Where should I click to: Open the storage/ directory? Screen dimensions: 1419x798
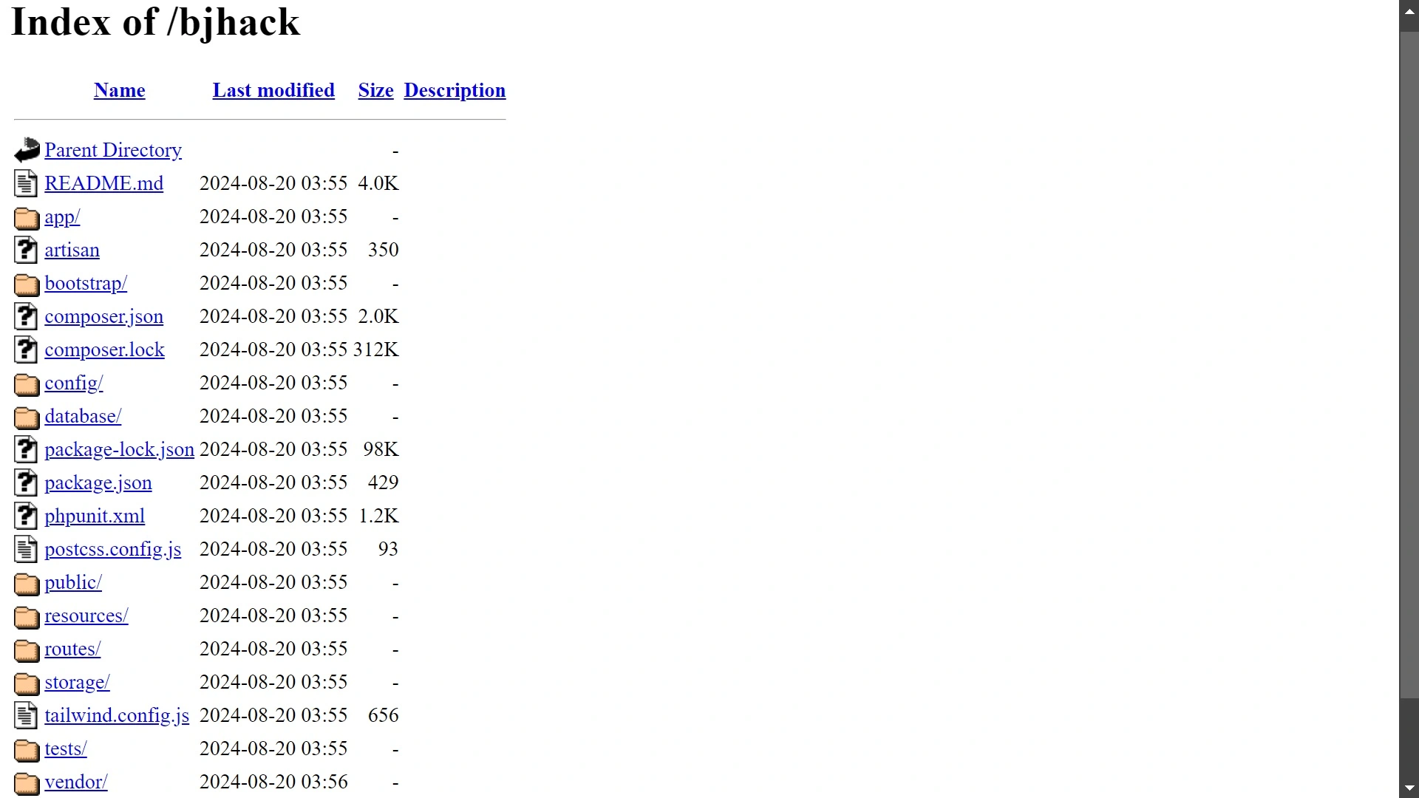coord(77,682)
